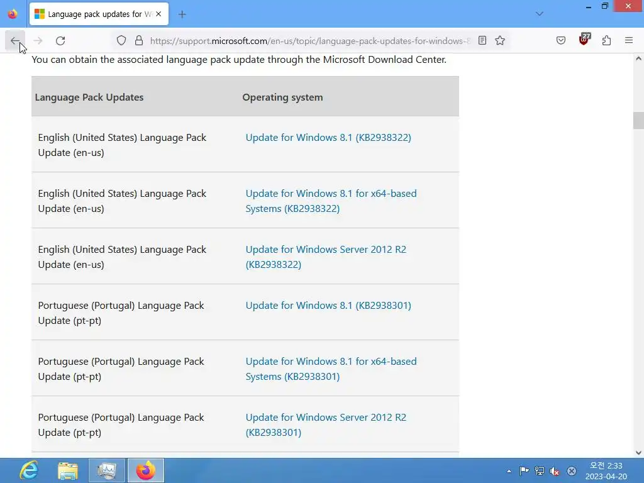The width and height of the screenshot is (644, 483).
Task: Open Firefox View pinned icon
Action: click(x=13, y=14)
